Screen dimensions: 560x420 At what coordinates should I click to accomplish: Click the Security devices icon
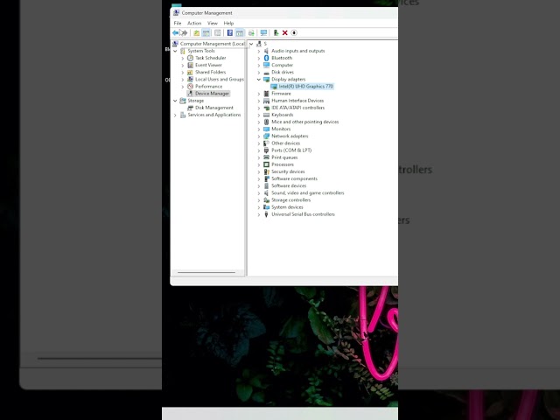pos(266,171)
